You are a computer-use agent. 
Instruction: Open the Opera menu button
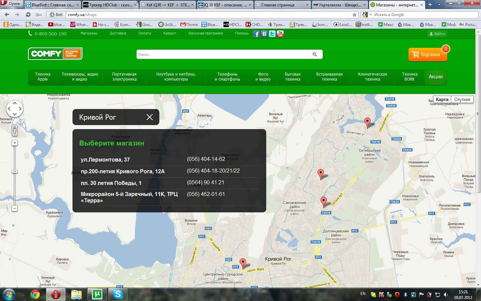[x=11, y=4]
